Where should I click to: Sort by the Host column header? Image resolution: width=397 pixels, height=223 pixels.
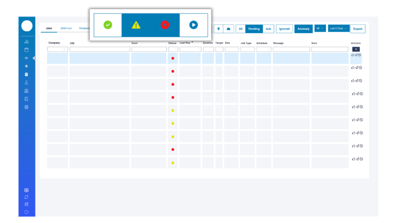(x=135, y=43)
